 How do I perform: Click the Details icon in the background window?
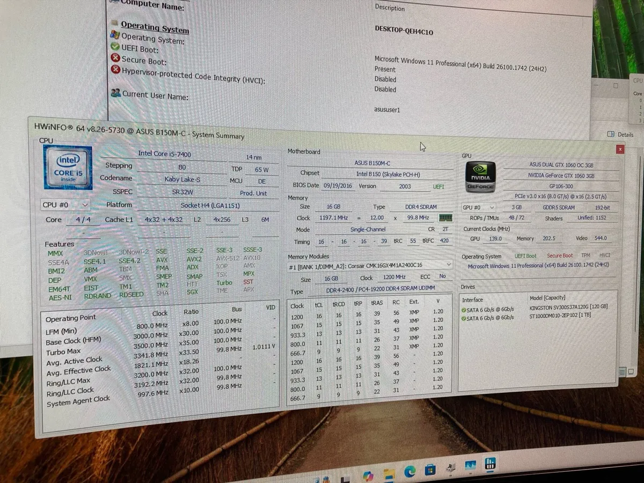pos(611,134)
